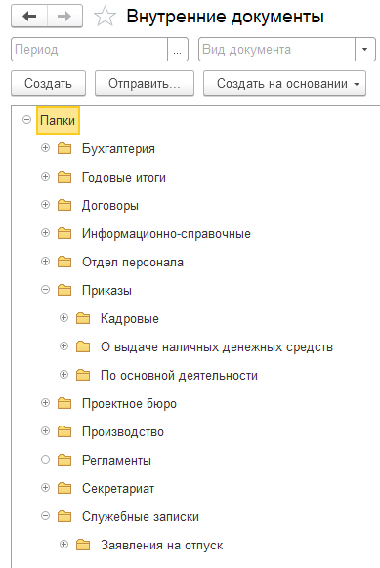The width and height of the screenshot is (380, 568).
Task: Select the Бухгалтерия row text
Action: [x=118, y=149]
